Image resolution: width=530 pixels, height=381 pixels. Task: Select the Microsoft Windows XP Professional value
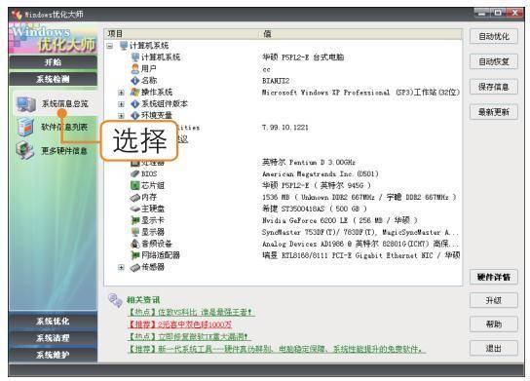(360, 93)
